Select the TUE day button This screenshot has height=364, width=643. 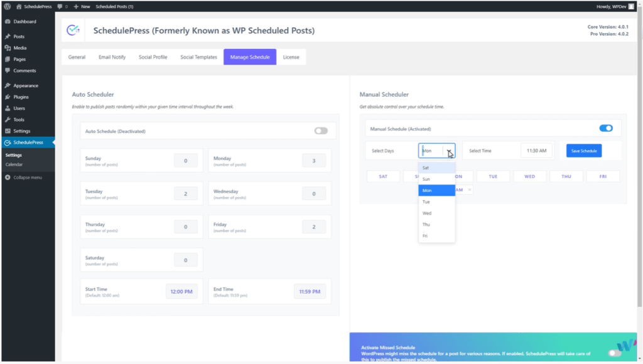click(493, 176)
